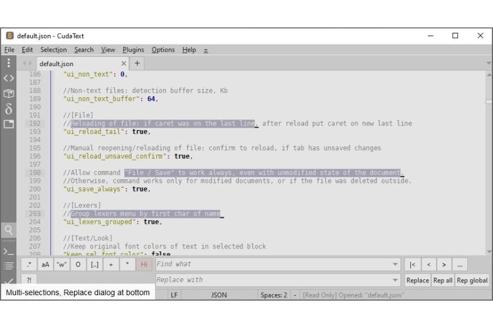The image size is (493, 328).
Task: Open the delta-symbol sidebar panel
Action: click(x=8, y=108)
